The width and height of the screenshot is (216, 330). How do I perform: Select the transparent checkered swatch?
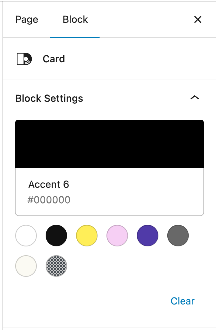[56, 266]
